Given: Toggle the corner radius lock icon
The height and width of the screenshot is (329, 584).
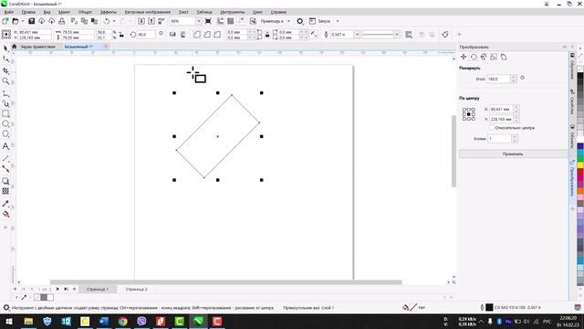Looking at the screenshot, I should (x=267, y=35).
